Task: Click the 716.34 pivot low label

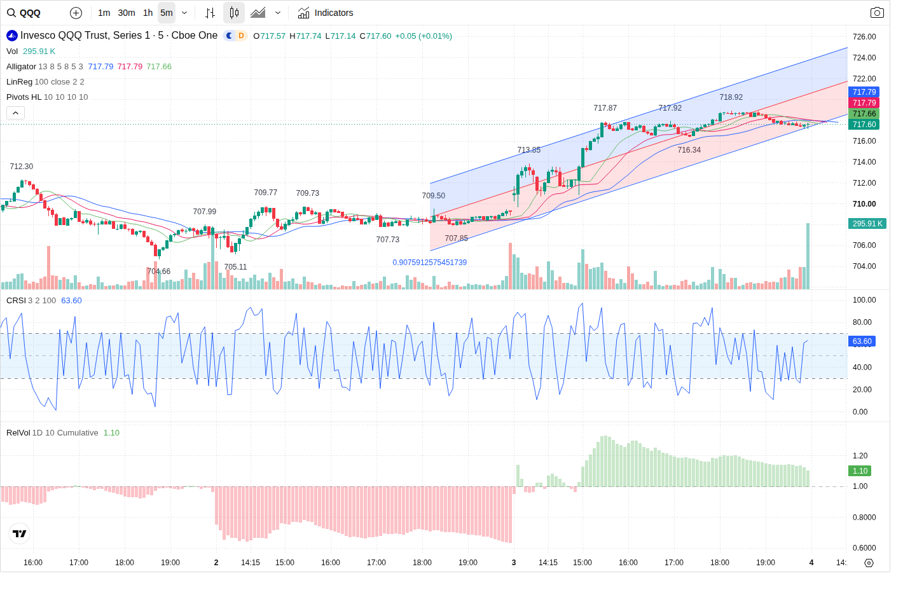Action: point(689,150)
